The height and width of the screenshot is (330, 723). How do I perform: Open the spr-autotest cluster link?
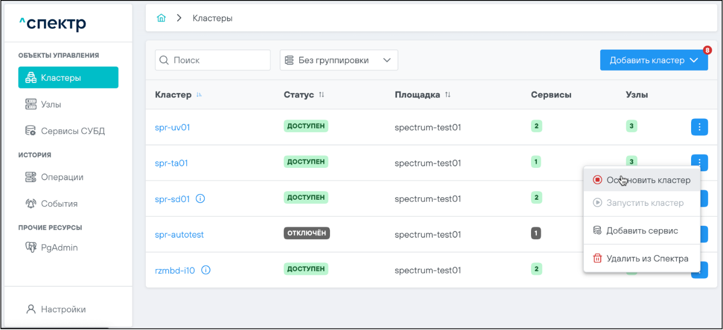[179, 234]
